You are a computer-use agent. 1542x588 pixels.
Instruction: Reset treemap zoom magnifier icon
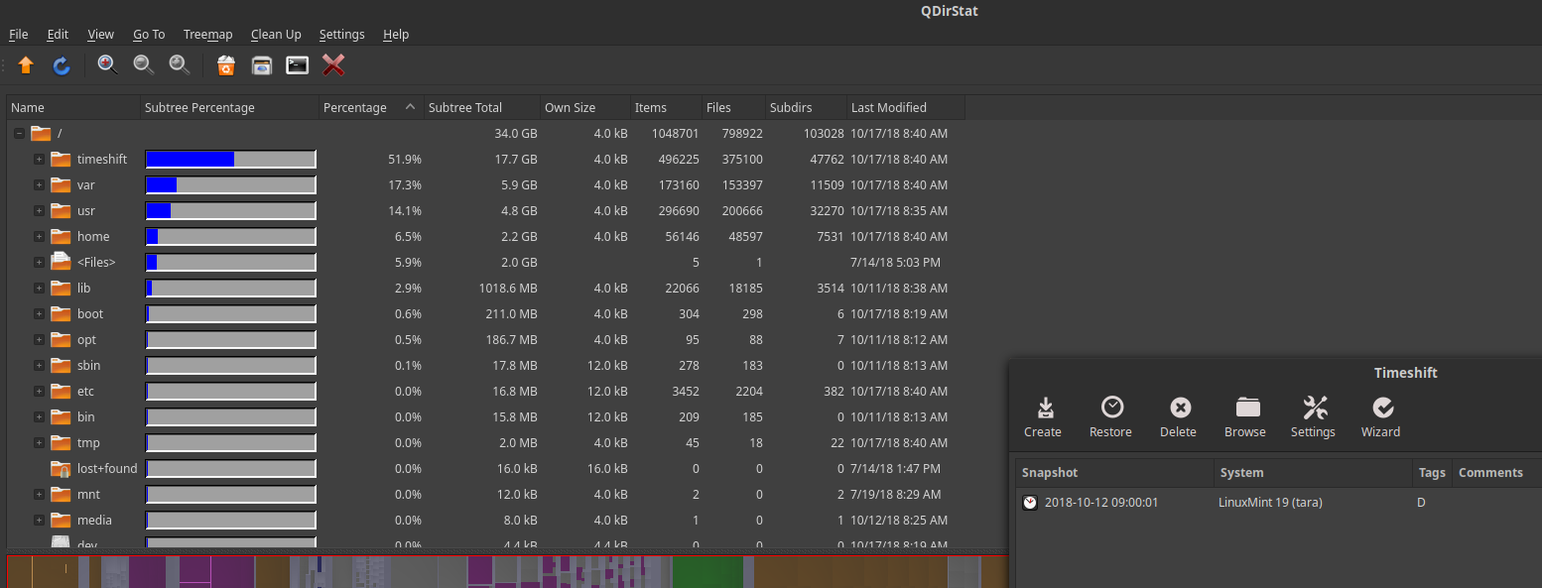pos(180,65)
